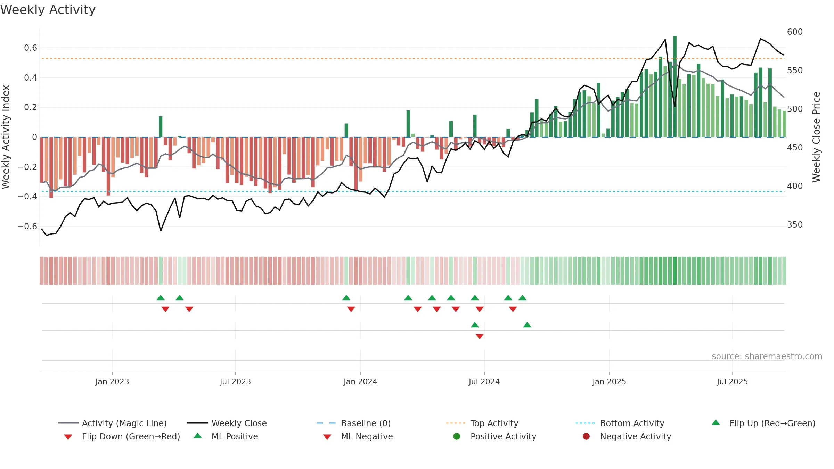The image size is (834, 469).
Task: Click the Weekly Close Price axis title
Action: [816, 137]
